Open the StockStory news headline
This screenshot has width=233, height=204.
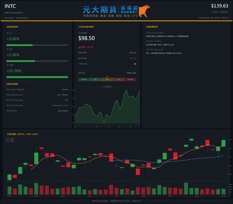coord(160,45)
